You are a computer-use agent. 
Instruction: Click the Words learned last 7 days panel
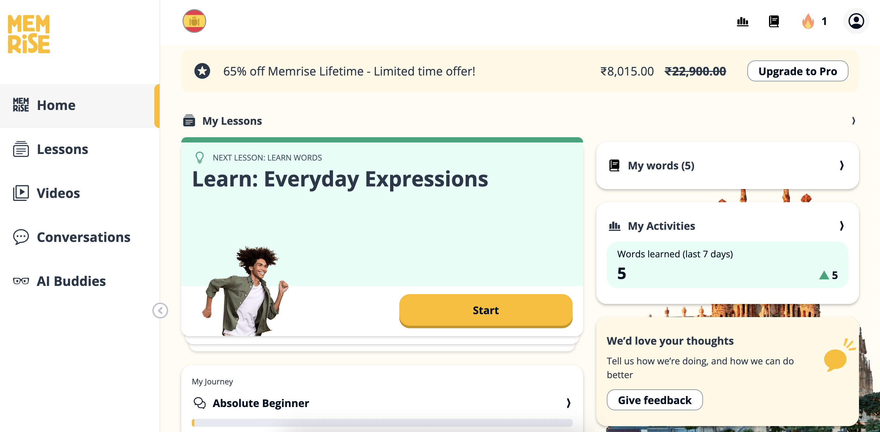727,265
